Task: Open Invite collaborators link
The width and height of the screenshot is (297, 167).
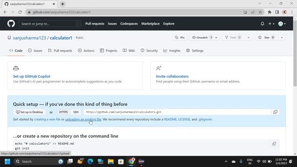Action: pyautogui.click(x=172, y=76)
